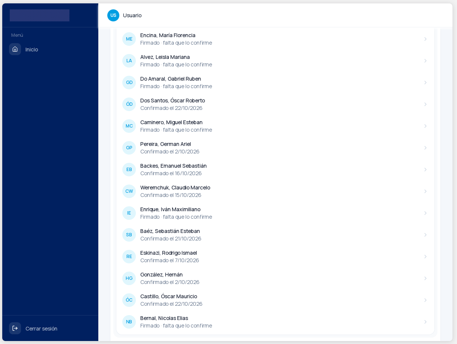Click the HG avatar for González
The image size is (457, 344).
coord(129,278)
